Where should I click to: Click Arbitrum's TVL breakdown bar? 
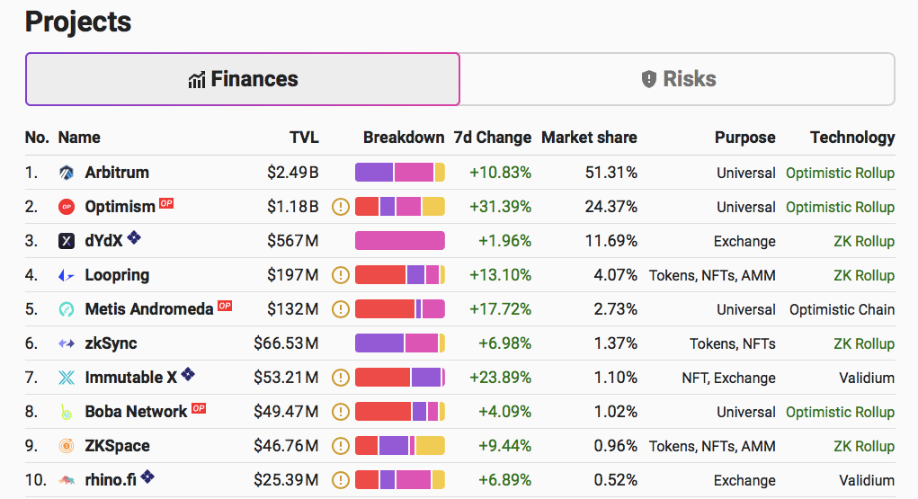(x=400, y=173)
